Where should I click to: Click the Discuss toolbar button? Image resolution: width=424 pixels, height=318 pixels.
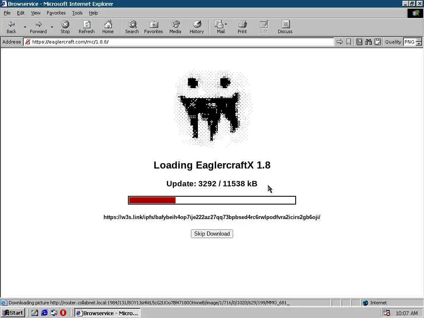(285, 27)
